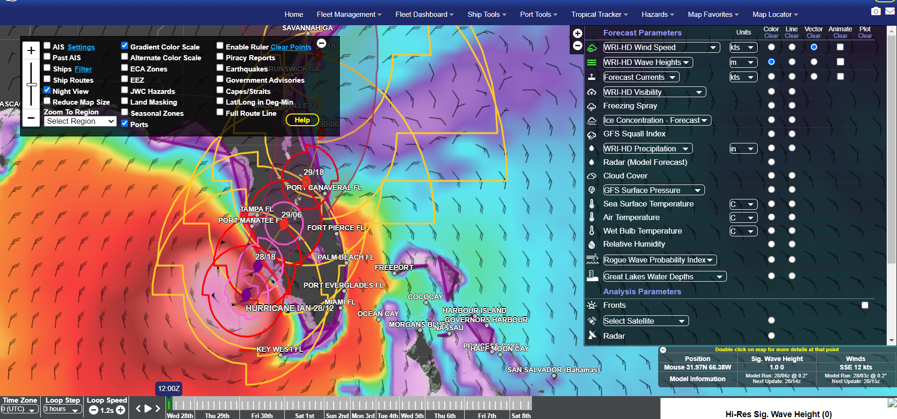The image size is (897, 419).
Task: Open the Tropical Tracker menu
Action: [599, 14]
